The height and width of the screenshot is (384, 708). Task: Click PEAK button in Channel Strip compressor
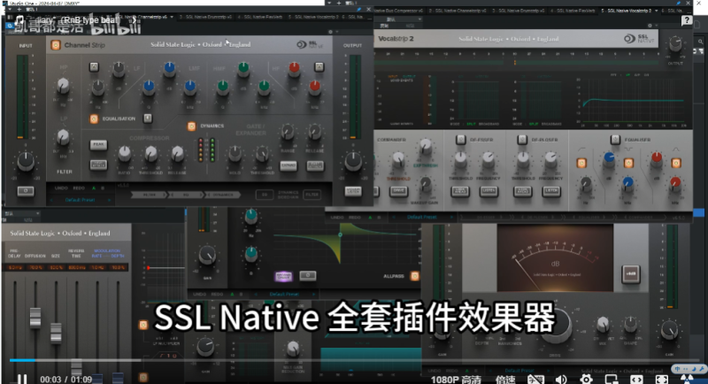98,144
